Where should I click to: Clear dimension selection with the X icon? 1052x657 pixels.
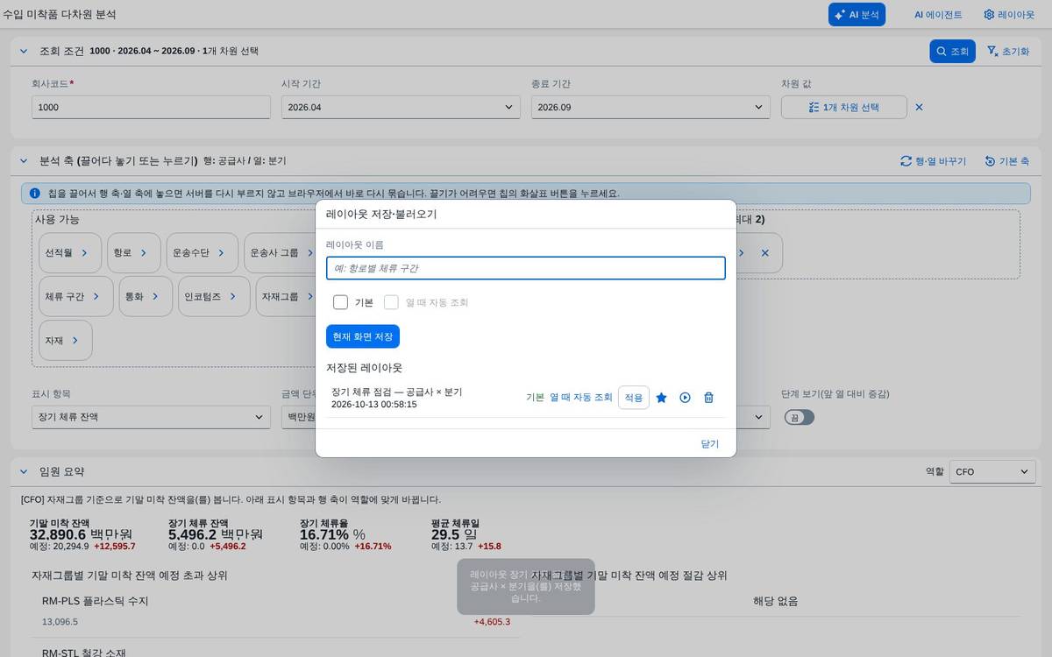(920, 107)
